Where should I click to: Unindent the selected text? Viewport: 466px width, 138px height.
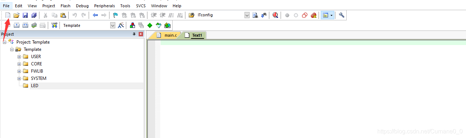pos(162,15)
